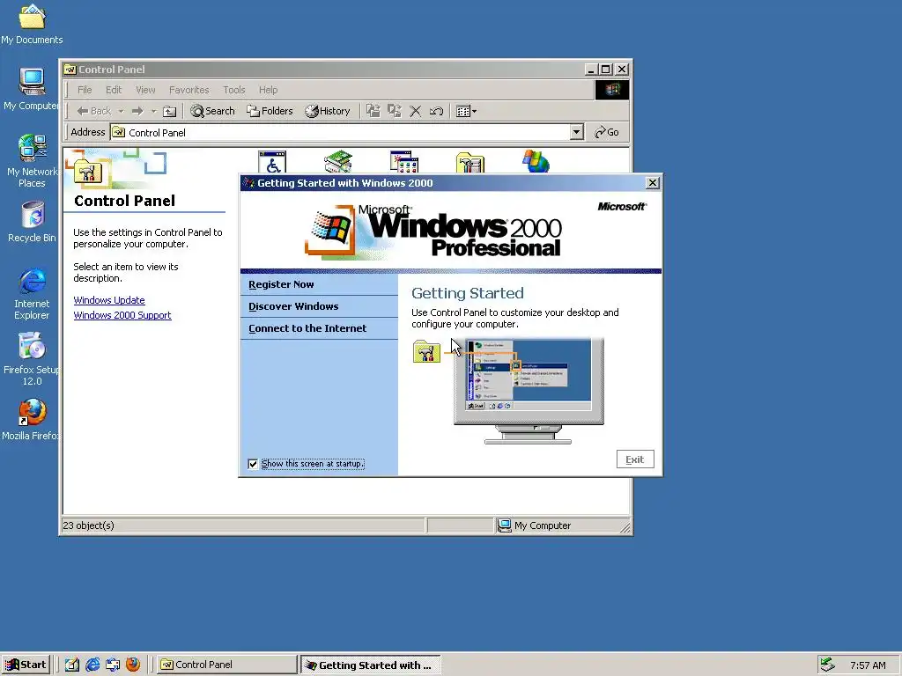The width and height of the screenshot is (902, 676).
Task: Open the Windows 2000 Support link
Action: coord(122,315)
